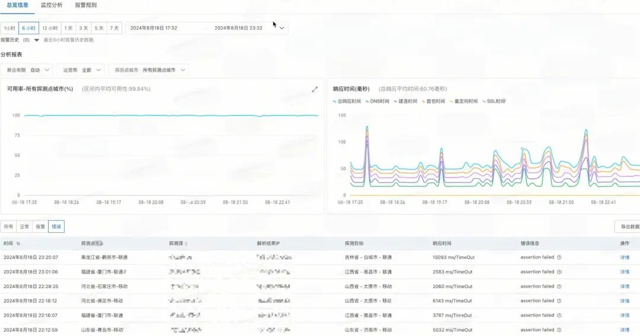Expand the availability chart to fullscreen
The image size is (640, 336).
[315, 89]
